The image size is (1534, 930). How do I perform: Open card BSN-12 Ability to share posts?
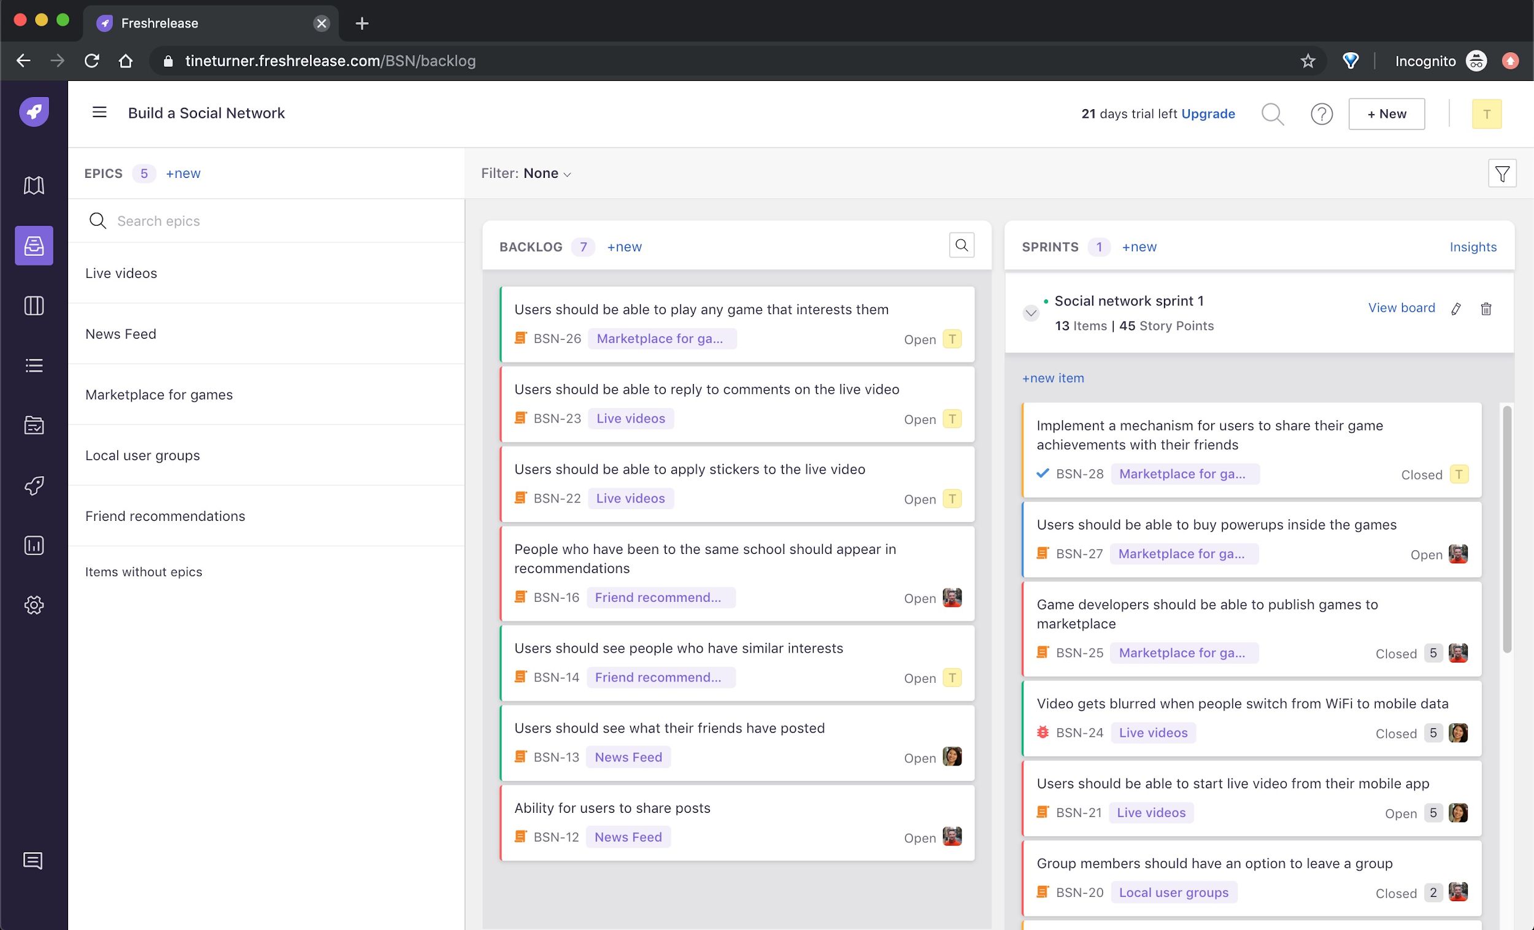pos(738,823)
